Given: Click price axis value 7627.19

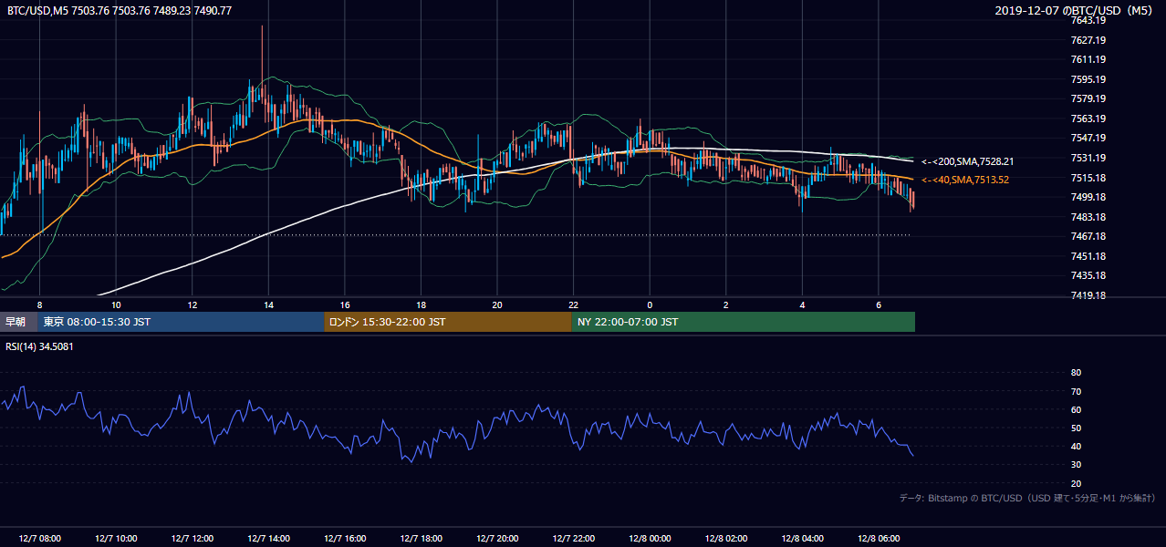Looking at the screenshot, I should click(x=1088, y=40).
